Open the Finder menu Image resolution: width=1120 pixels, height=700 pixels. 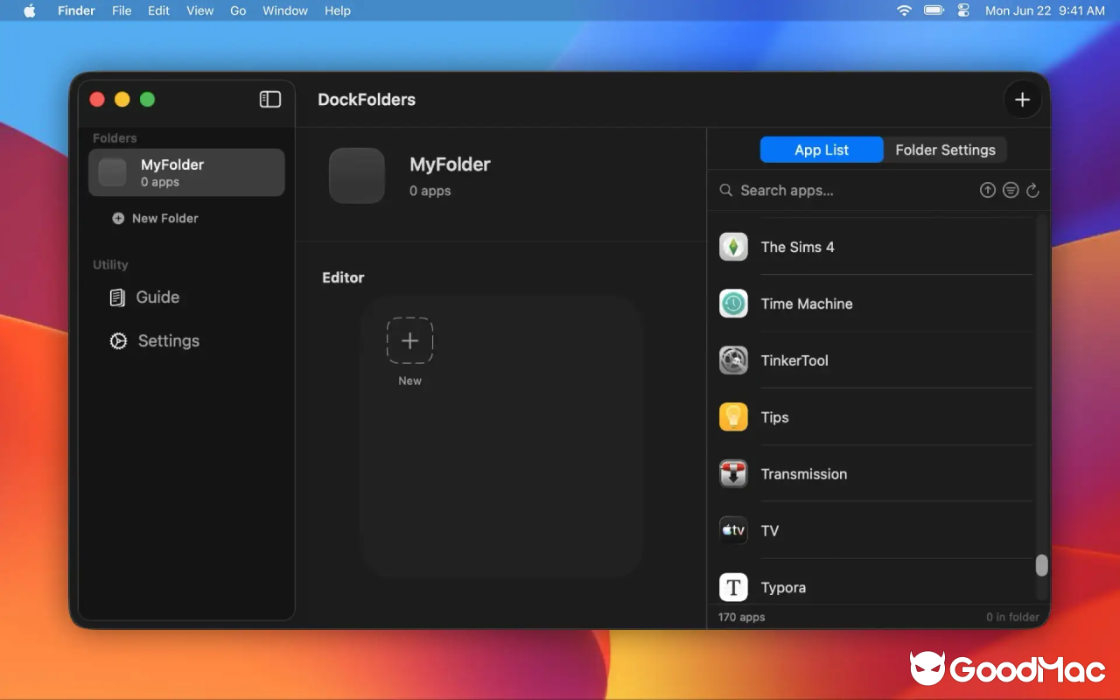point(76,10)
